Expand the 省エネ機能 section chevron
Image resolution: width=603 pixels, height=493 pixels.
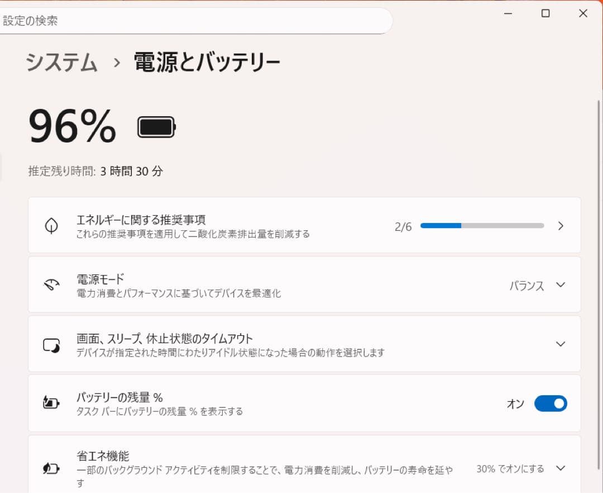click(x=561, y=469)
